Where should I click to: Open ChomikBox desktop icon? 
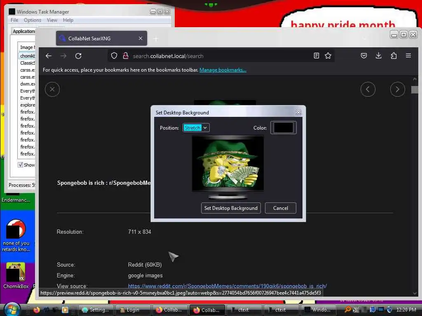click(16, 276)
